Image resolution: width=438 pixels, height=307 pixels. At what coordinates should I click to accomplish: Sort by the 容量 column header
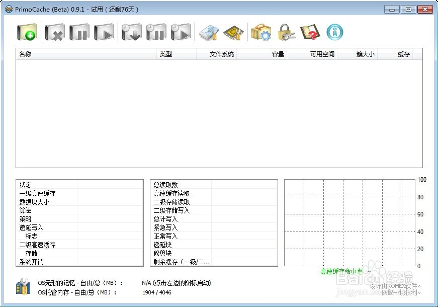tap(261, 54)
